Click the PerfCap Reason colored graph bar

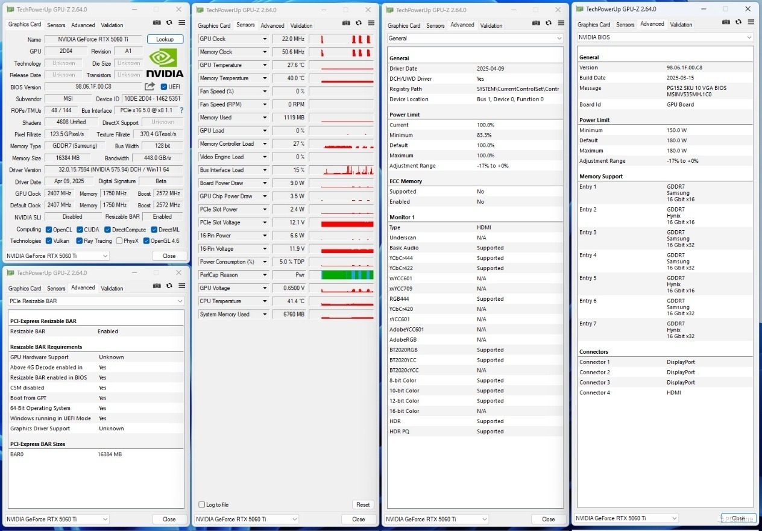click(x=348, y=275)
